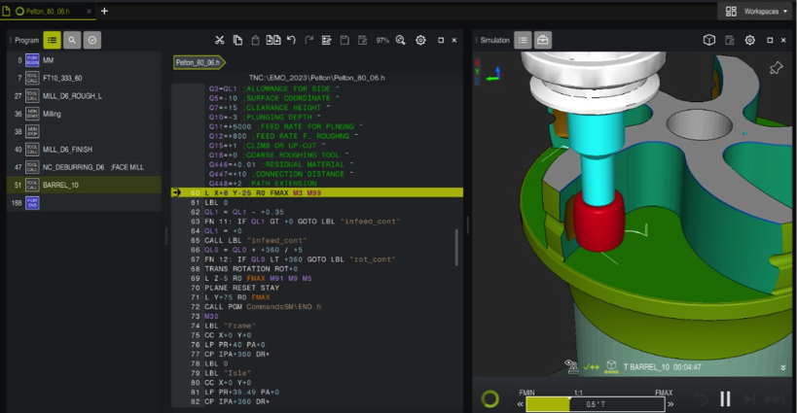The height and width of the screenshot is (413, 797).
Task: Copy selected NC blocks
Action: (x=237, y=40)
